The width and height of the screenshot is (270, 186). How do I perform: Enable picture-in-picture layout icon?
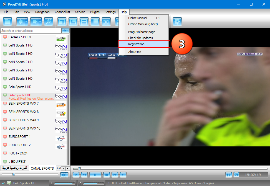point(73,21)
